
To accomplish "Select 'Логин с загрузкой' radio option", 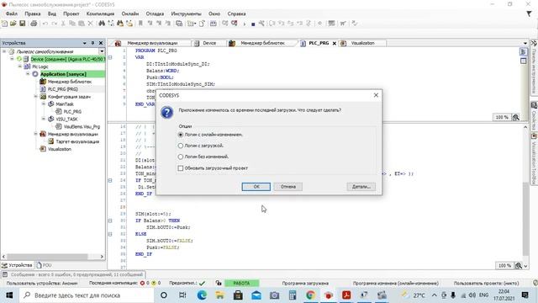I will tap(181, 146).
